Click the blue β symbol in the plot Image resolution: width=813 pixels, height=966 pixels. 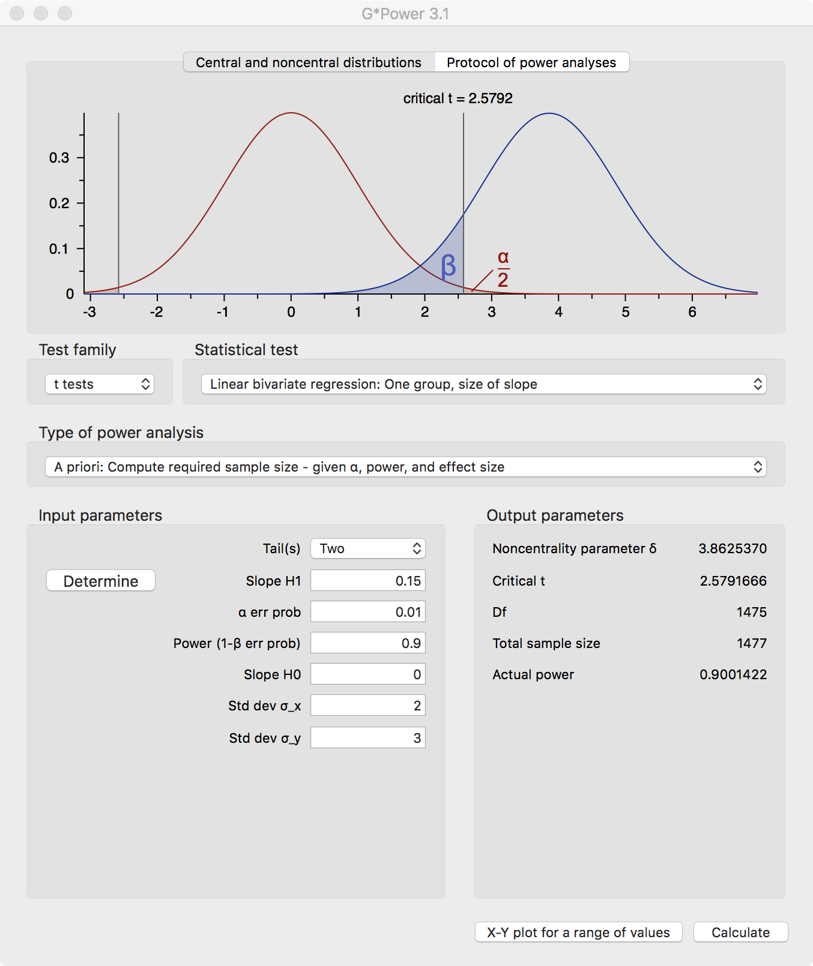[449, 266]
